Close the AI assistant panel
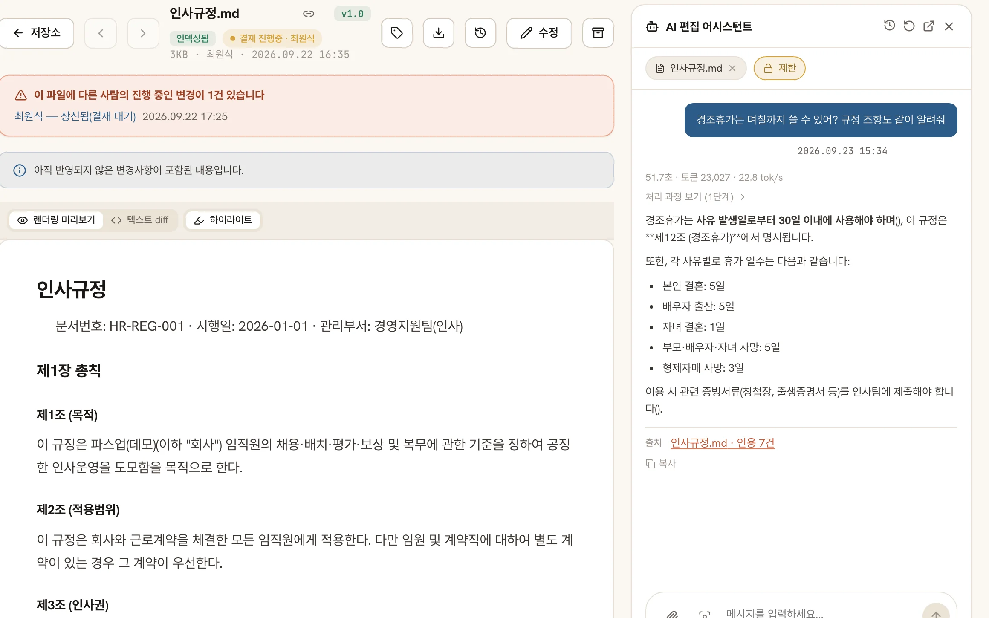989x618 pixels. [x=949, y=26]
